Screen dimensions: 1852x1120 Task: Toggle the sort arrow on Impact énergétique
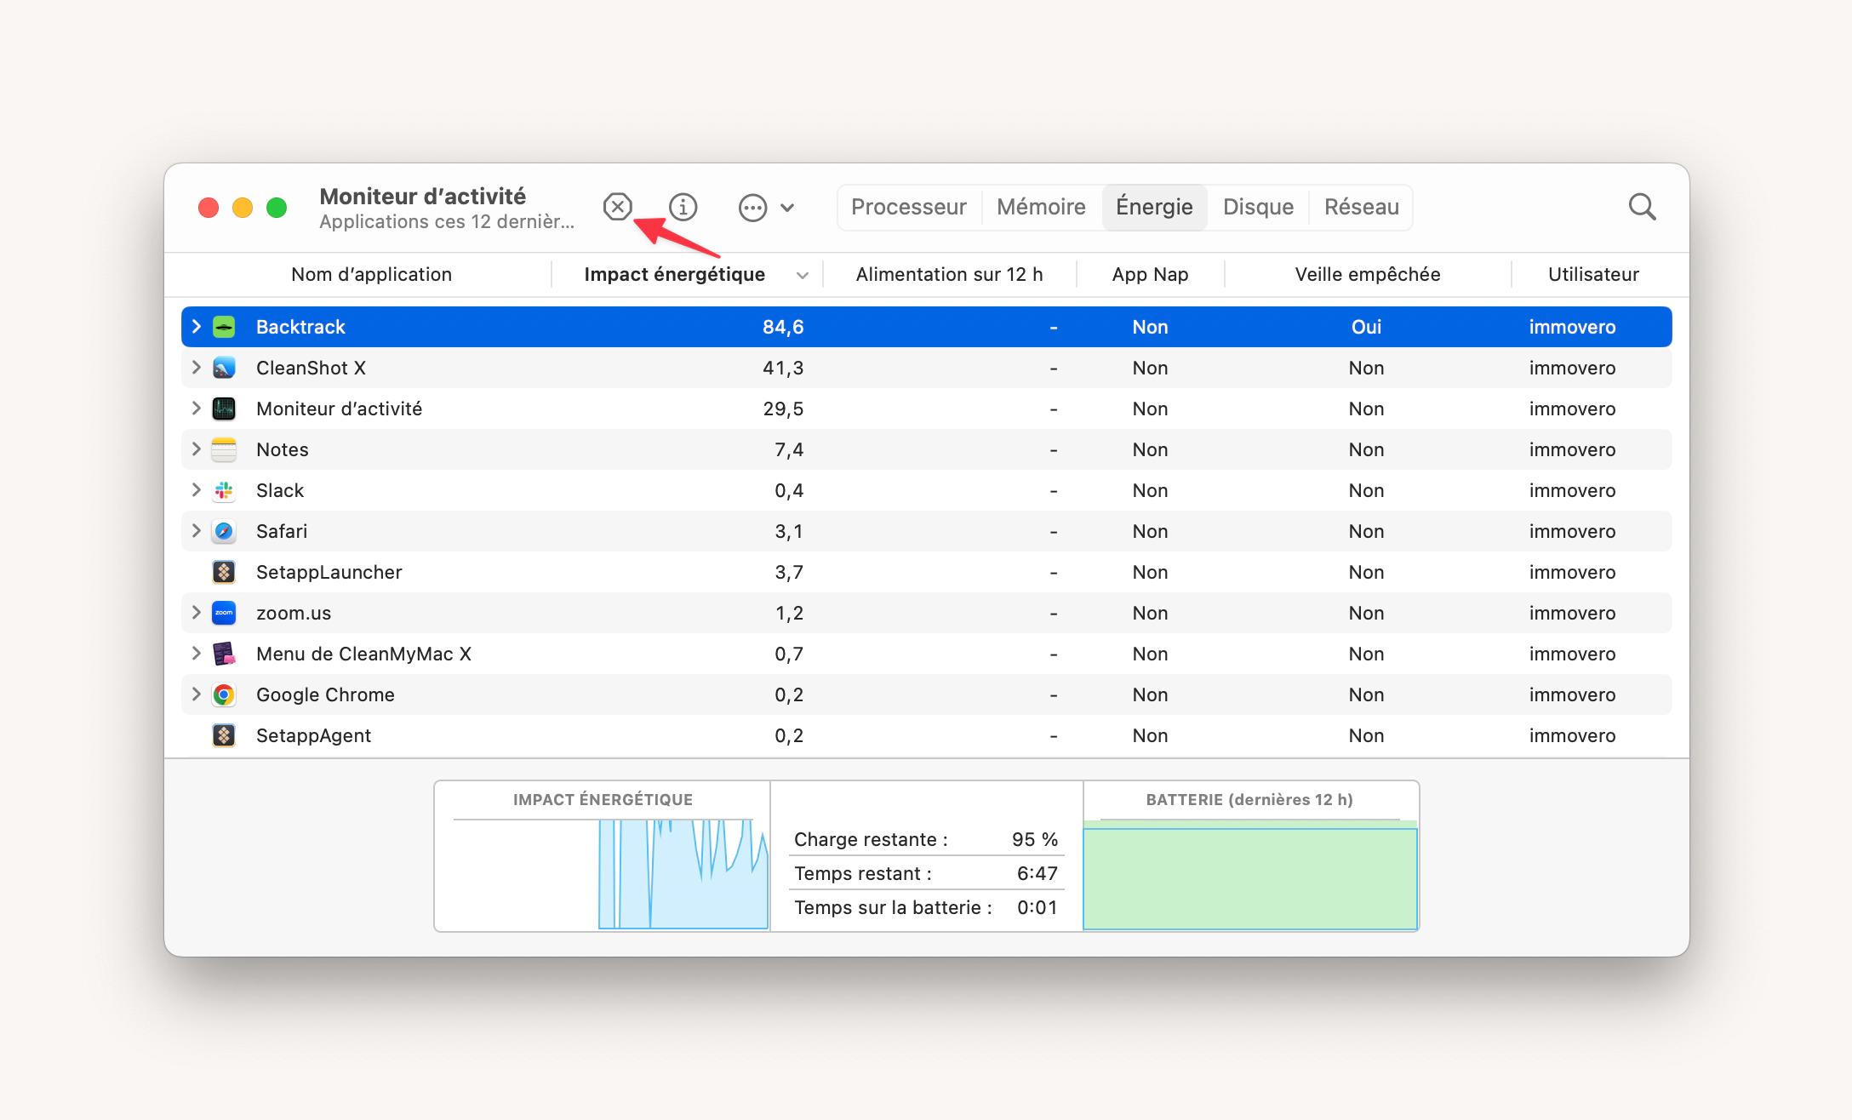click(x=802, y=275)
